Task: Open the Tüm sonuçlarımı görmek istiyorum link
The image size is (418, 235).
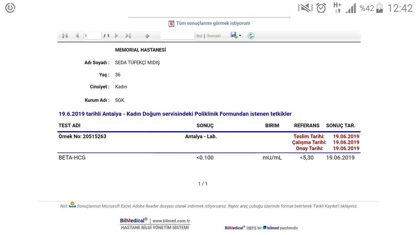Action: (213, 23)
